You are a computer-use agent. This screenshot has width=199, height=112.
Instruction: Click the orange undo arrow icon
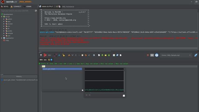pyautogui.click(x=86, y=55)
